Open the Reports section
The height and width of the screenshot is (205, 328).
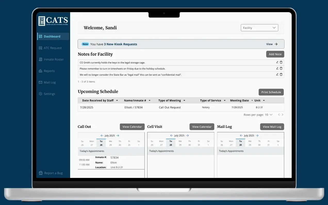(49, 71)
